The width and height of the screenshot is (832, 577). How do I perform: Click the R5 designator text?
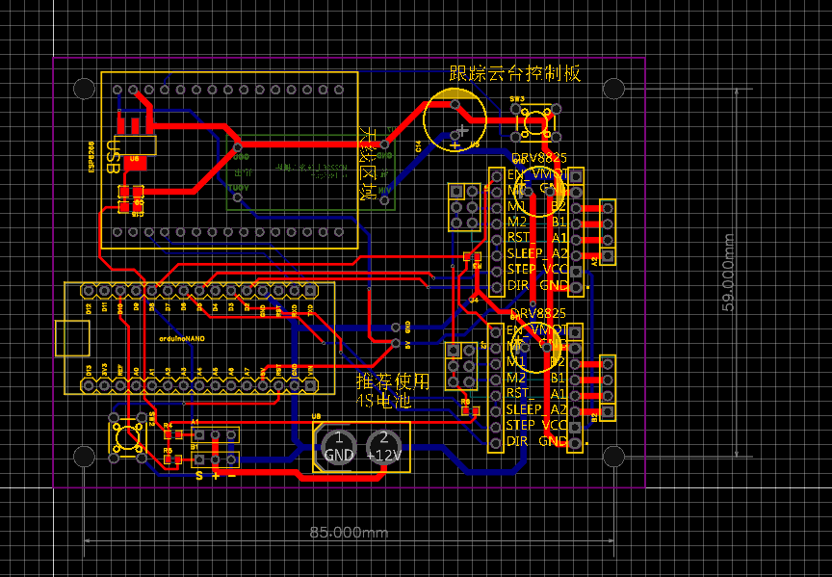tap(169, 450)
